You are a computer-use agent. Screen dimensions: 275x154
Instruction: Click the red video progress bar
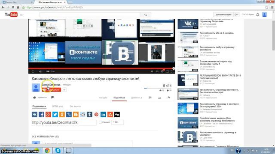coord(101,68)
